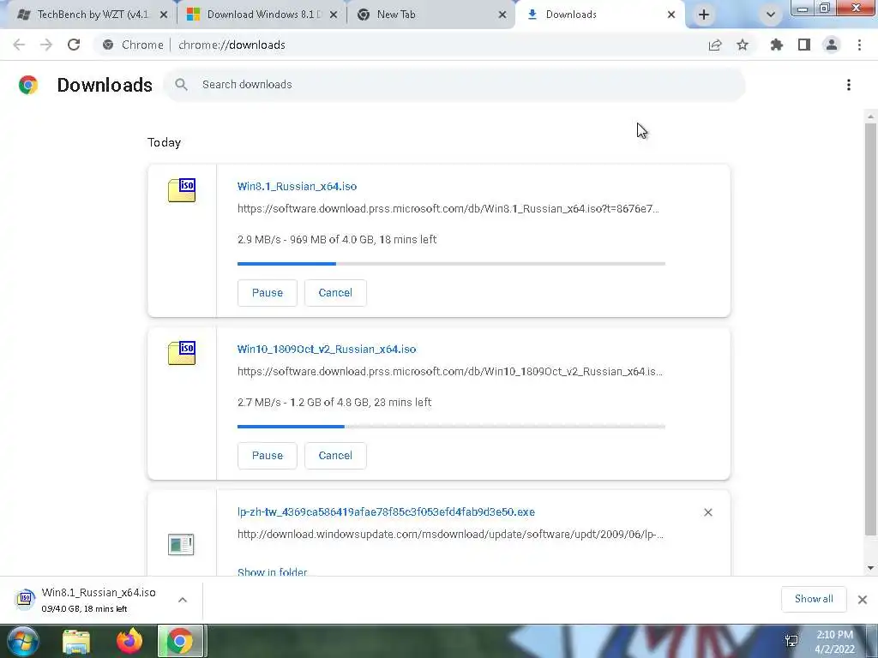Click the forward navigation arrow

46,45
